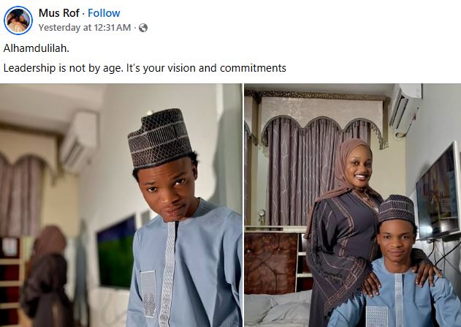The width and height of the screenshot is (461, 327).
Task: Click the seated man's cap in right photo
Action: (395, 209)
